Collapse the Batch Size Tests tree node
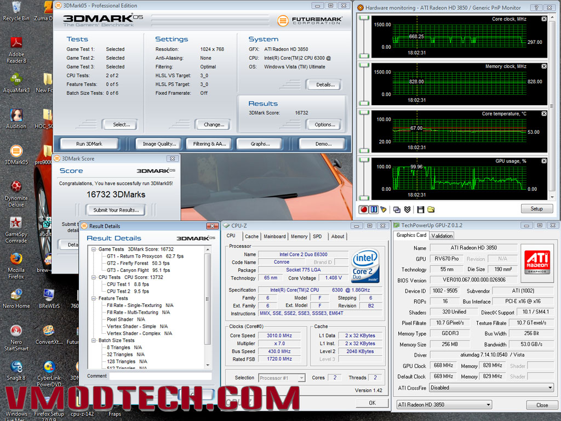This screenshot has width=561, height=421. pos(94,340)
